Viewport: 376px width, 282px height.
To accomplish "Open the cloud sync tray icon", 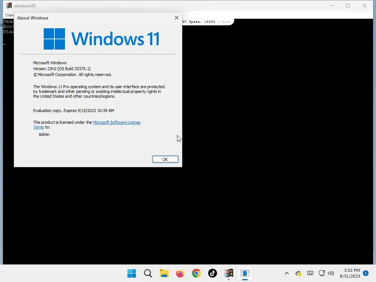I will coord(298,273).
